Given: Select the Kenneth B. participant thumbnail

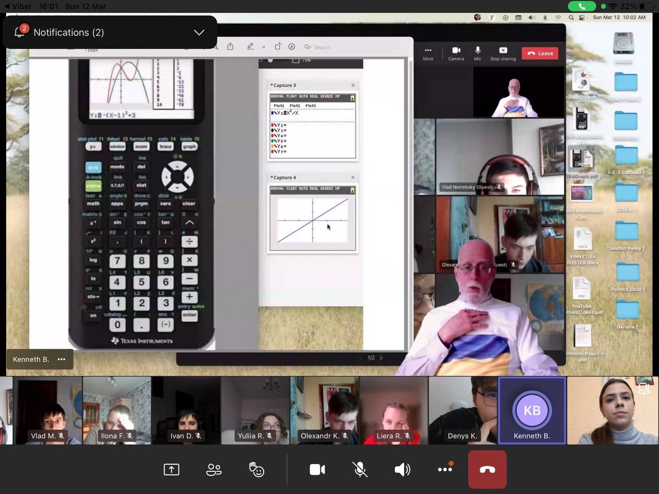Looking at the screenshot, I should point(532,410).
